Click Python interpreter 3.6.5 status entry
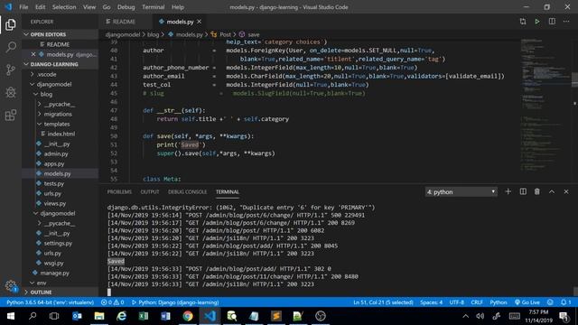Screen dimensions: 578x325 click(x=51, y=302)
